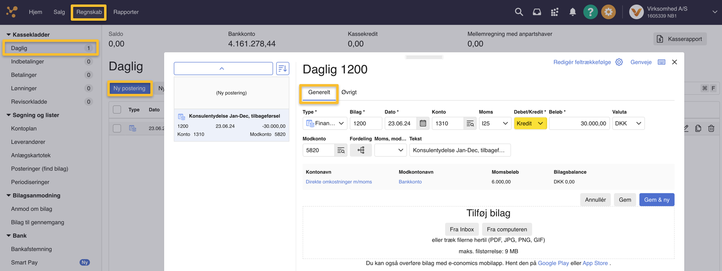722x271 pixels.
Task: Open the apps grid icon
Action: (x=555, y=12)
